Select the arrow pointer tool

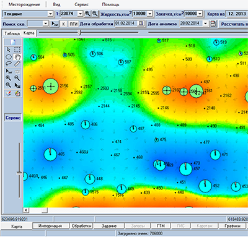pos(9,50)
